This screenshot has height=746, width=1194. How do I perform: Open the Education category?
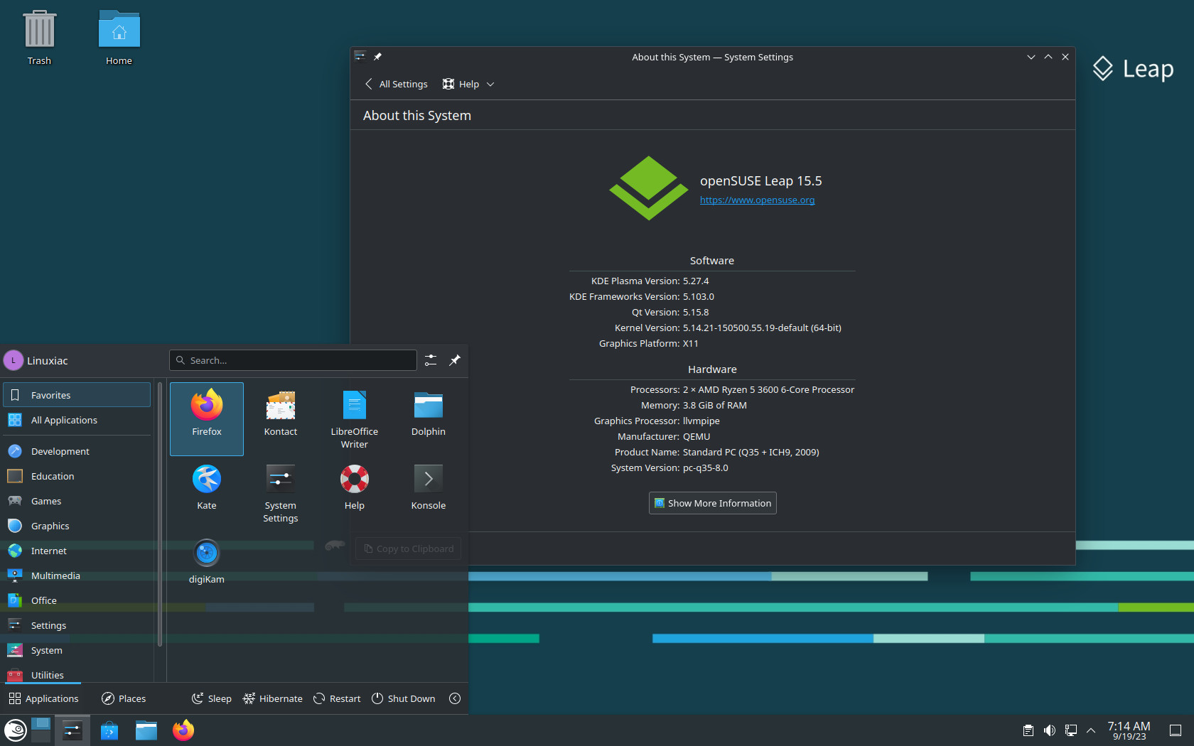[77, 476]
